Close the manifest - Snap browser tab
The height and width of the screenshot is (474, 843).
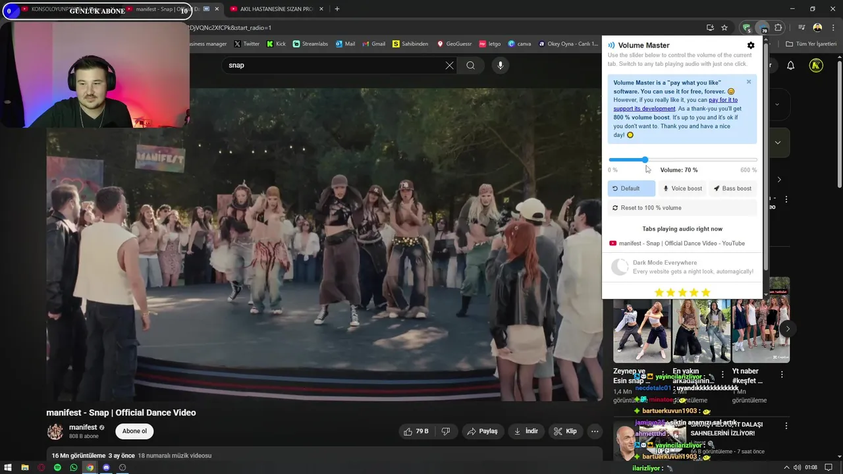(217, 9)
